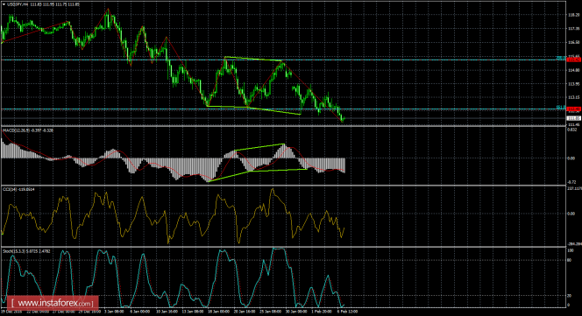Click the white current-price label on the axis
This screenshot has height=316, width=582.
click(574, 118)
